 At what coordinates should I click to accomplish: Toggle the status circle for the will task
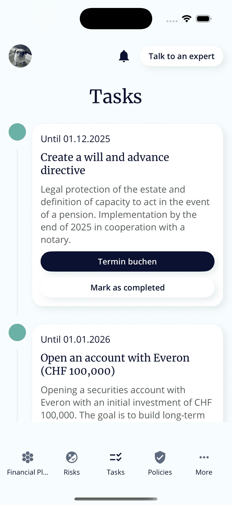point(17,132)
